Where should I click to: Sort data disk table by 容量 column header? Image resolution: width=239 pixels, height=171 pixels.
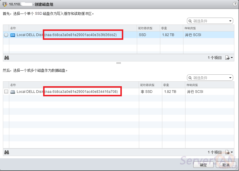(x=166, y=85)
